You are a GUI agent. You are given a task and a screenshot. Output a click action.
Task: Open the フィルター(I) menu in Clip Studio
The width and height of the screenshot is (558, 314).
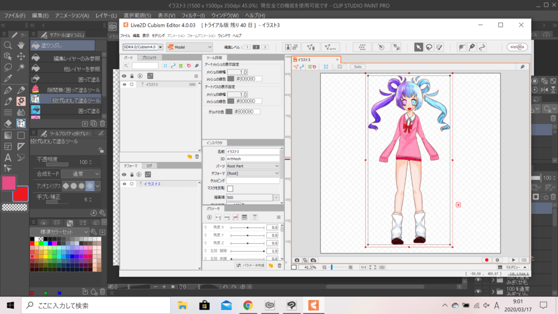click(x=193, y=15)
